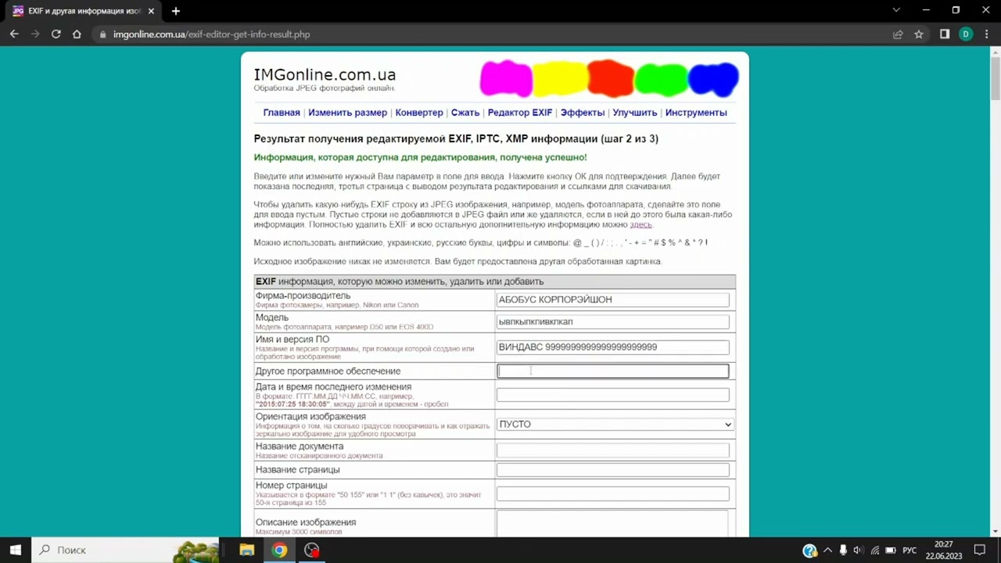Open the browser side panel icon
The height and width of the screenshot is (563, 1001).
point(945,34)
